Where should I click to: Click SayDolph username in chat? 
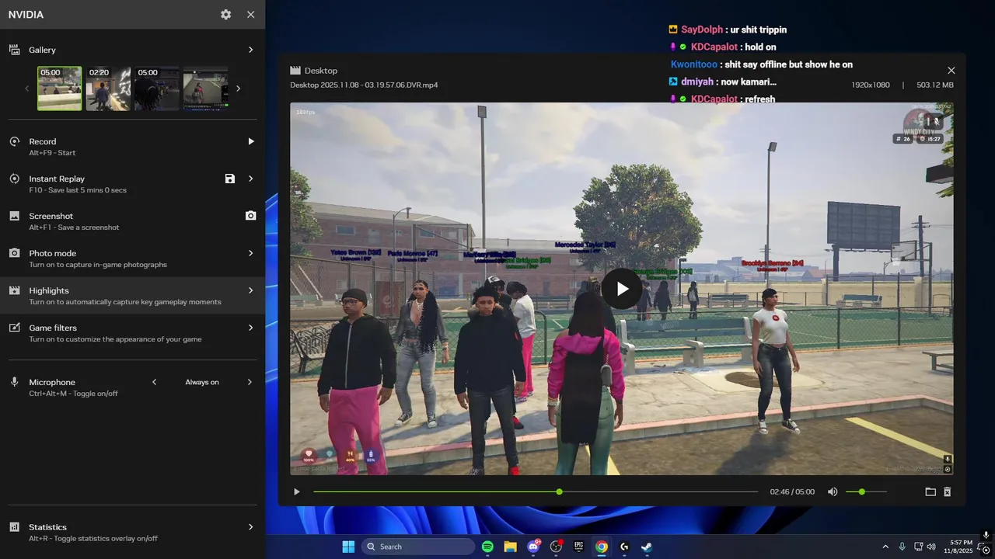703,30
